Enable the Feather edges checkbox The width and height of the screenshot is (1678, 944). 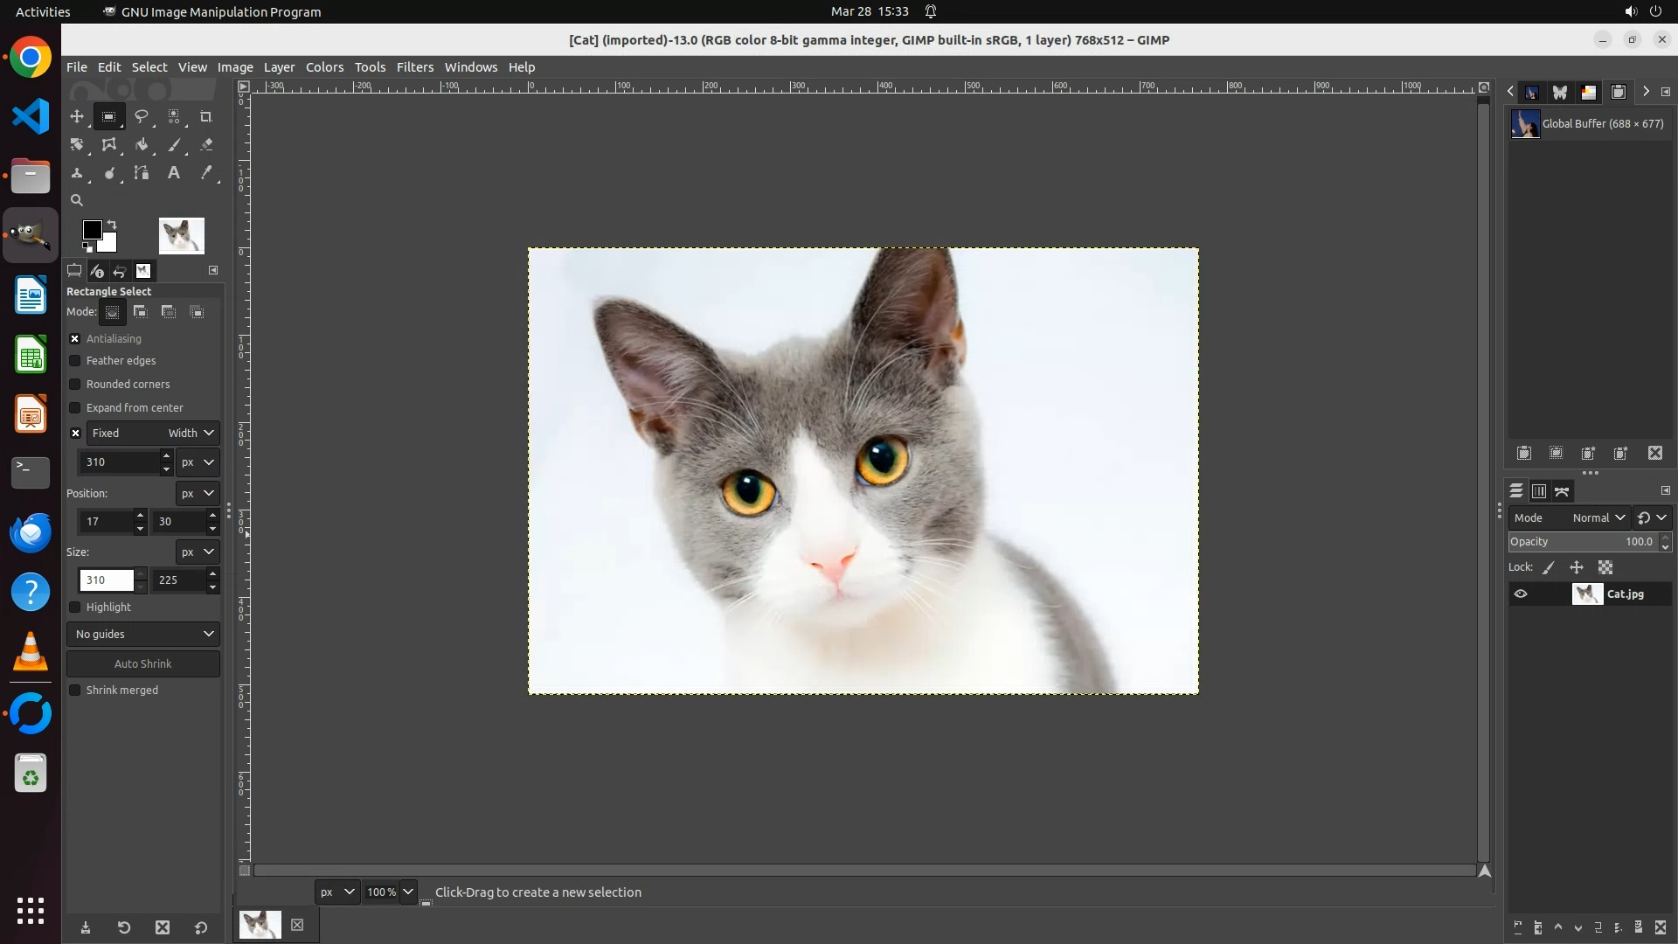(x=75, y=361)
